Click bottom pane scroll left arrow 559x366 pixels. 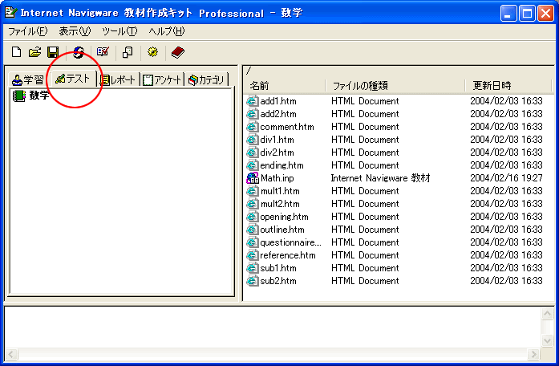coord(11,354)
